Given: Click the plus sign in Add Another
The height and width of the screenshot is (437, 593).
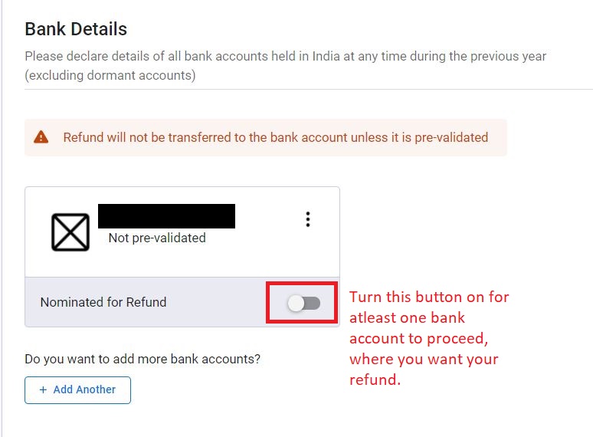Looking at the screenshot, I should [43, 389].
